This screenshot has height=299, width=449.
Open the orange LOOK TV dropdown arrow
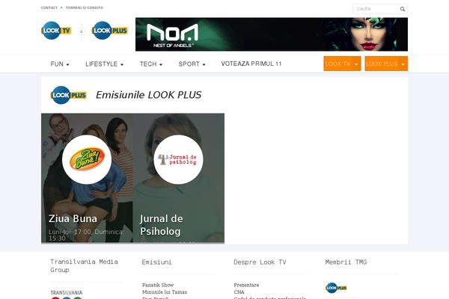[x=356, y=64]
